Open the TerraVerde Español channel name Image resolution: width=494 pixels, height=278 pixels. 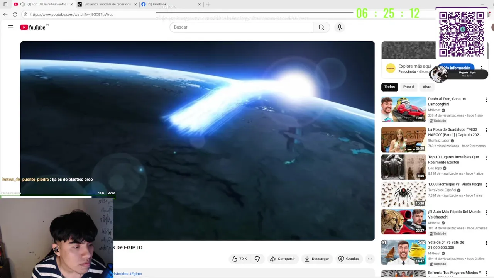pyautogui.click(x=442, y=190)
